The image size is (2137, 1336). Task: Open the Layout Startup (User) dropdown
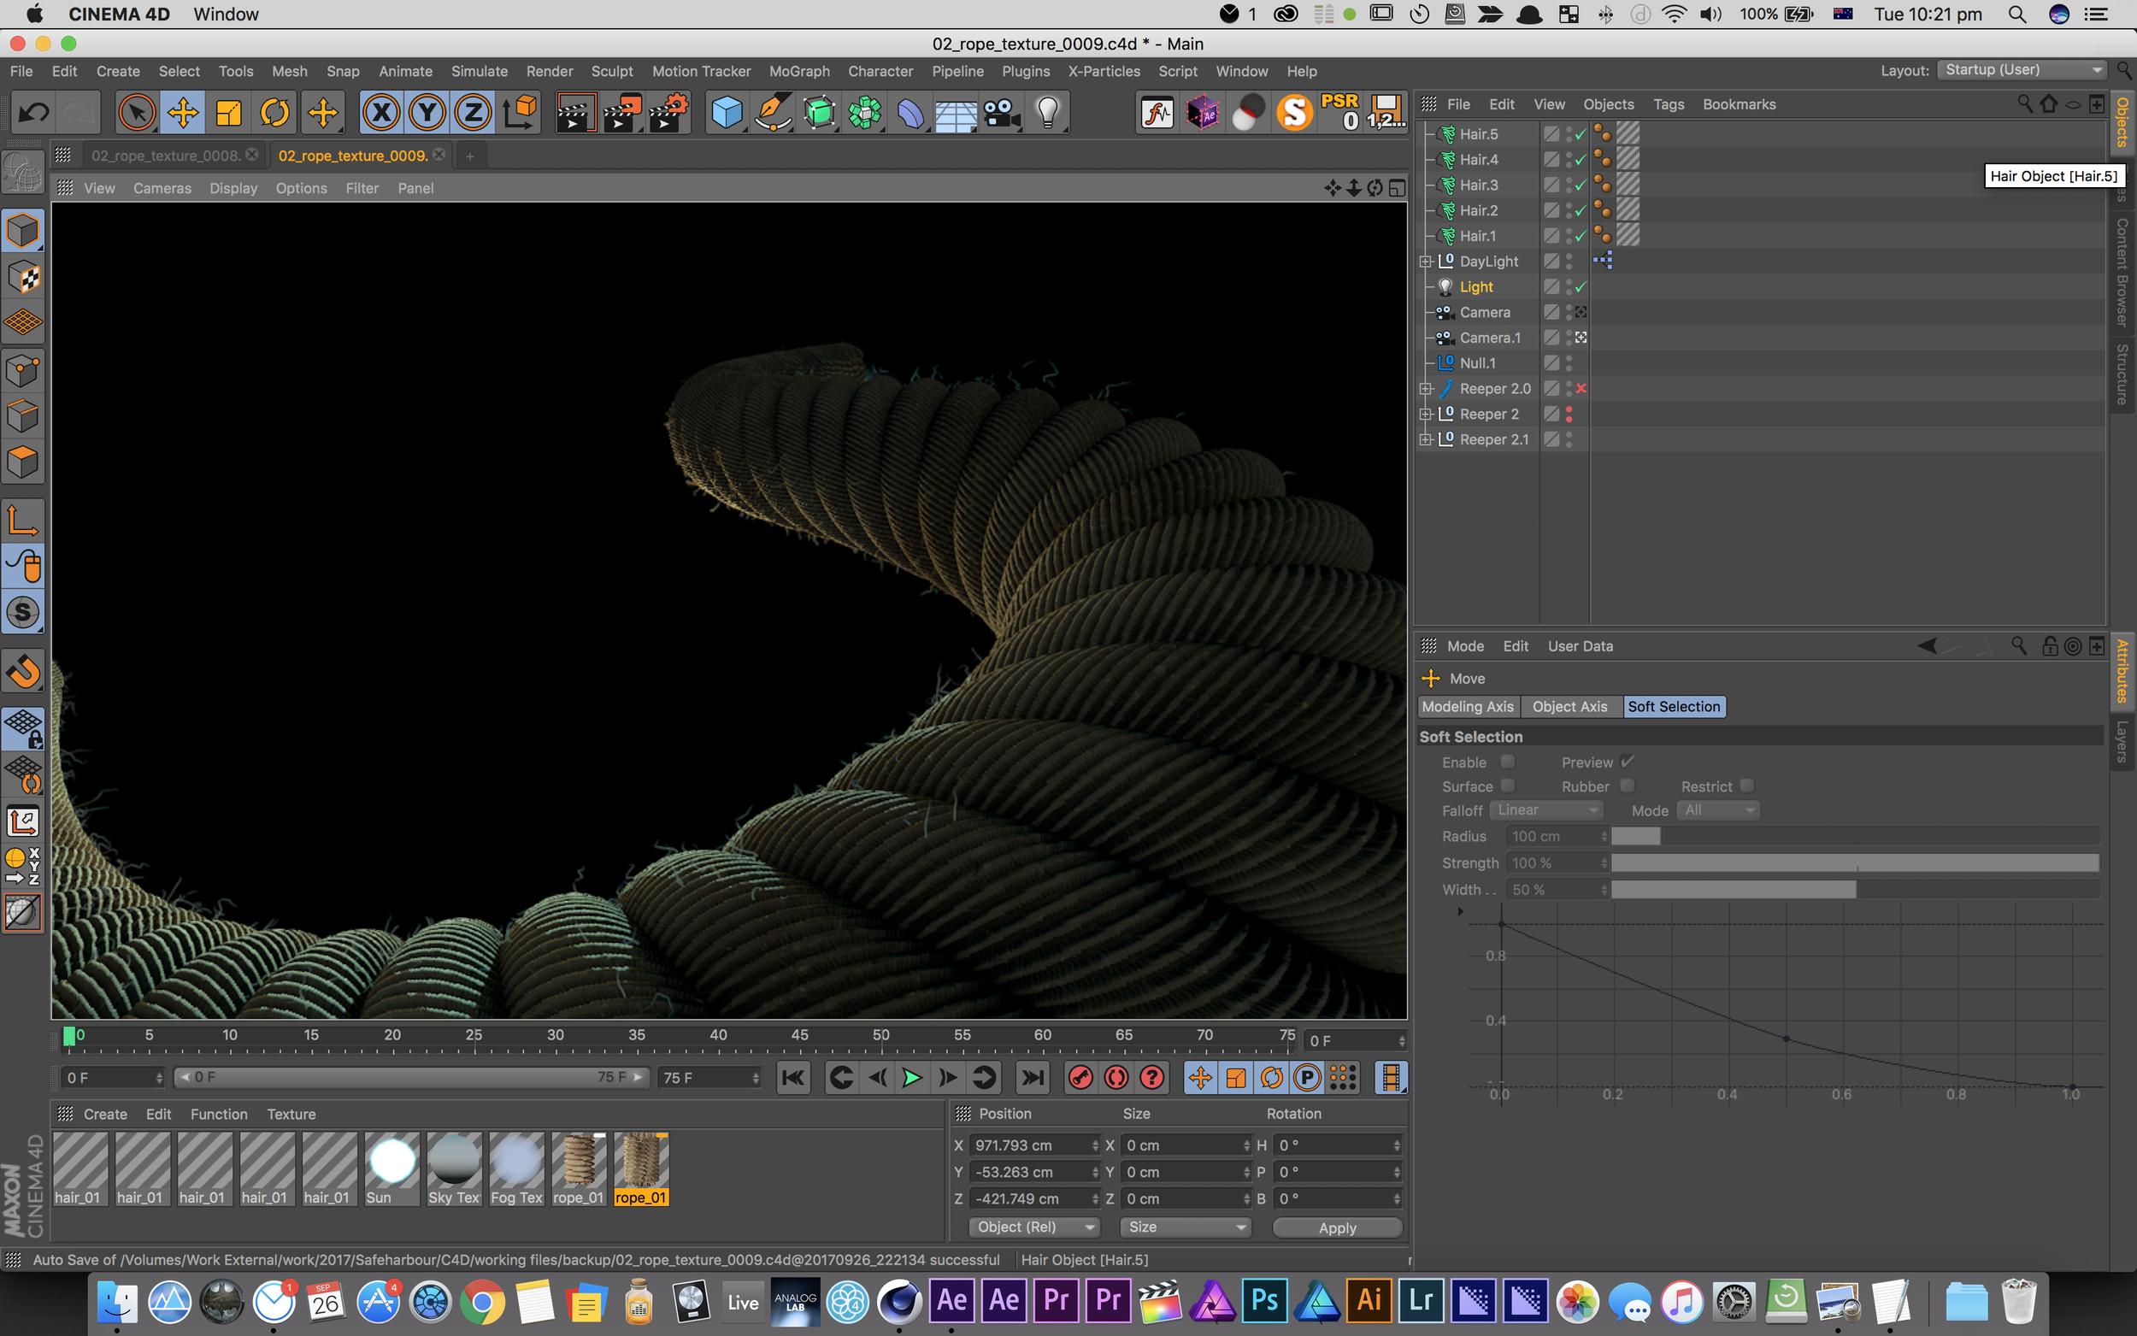[2022, 70]
